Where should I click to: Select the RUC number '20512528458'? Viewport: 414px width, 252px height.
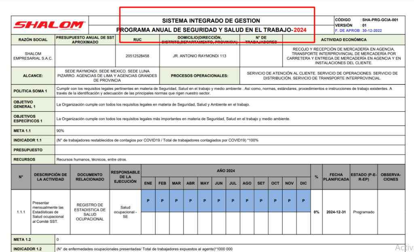137,56
